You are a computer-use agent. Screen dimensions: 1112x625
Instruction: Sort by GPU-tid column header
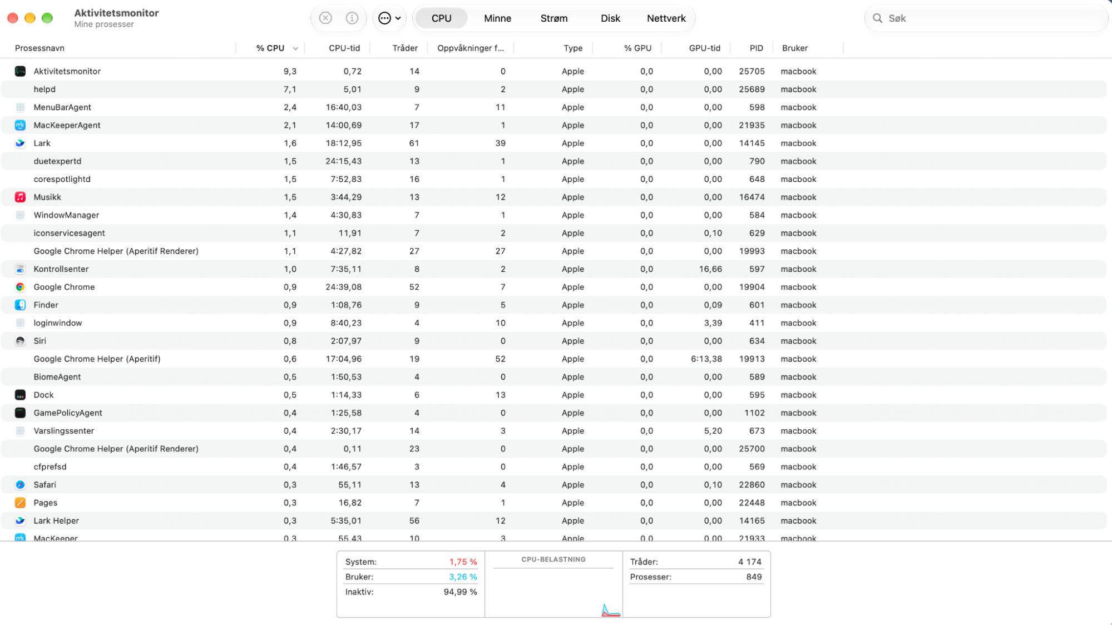(x=704, y=48)
